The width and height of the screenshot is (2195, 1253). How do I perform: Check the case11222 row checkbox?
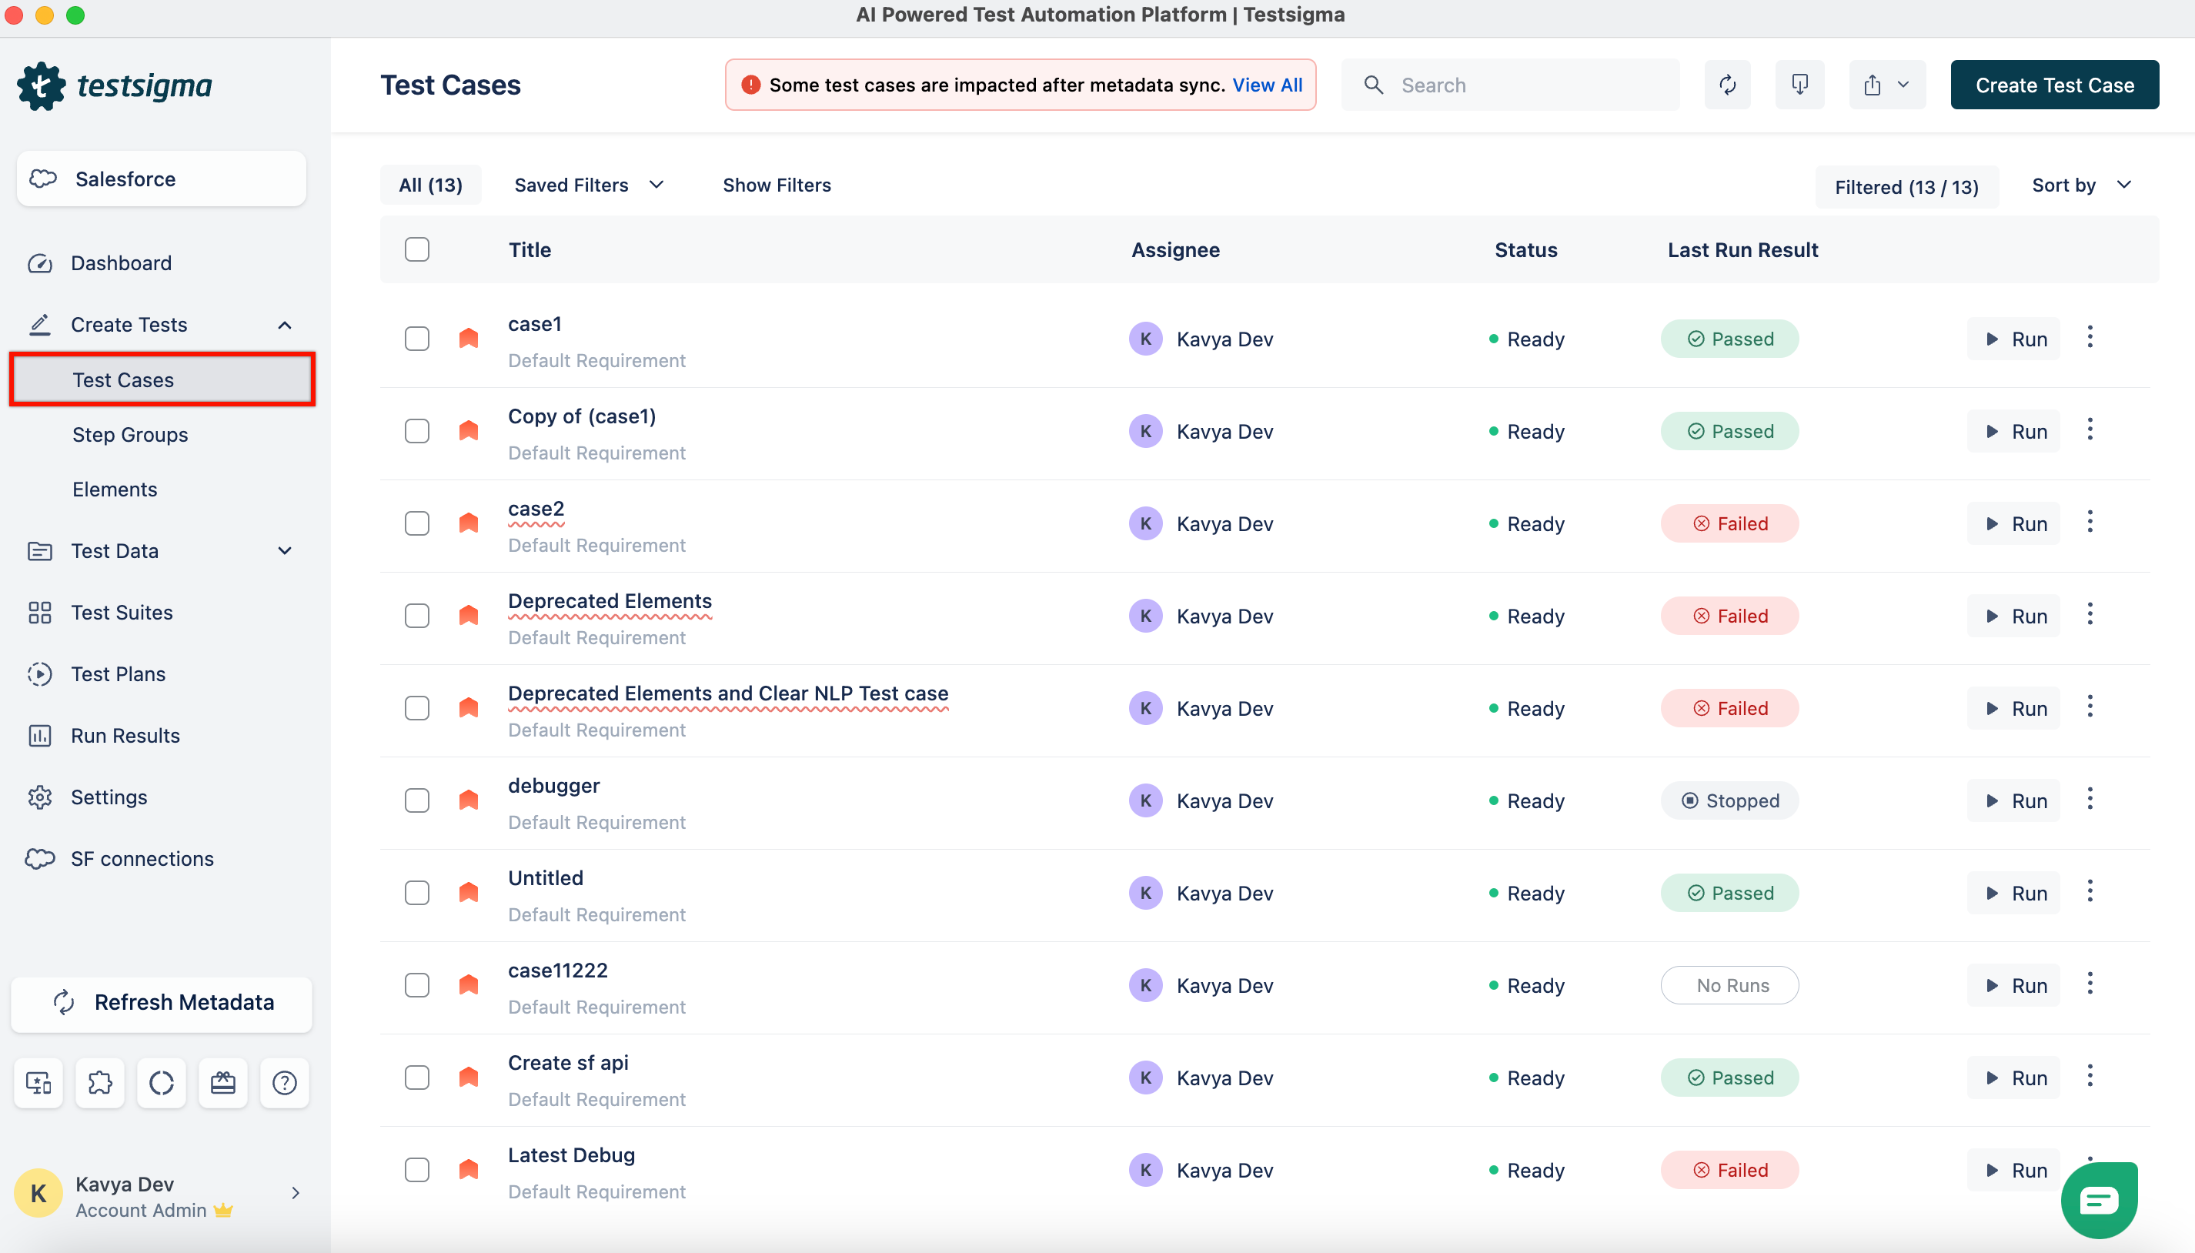coord(416,984)
